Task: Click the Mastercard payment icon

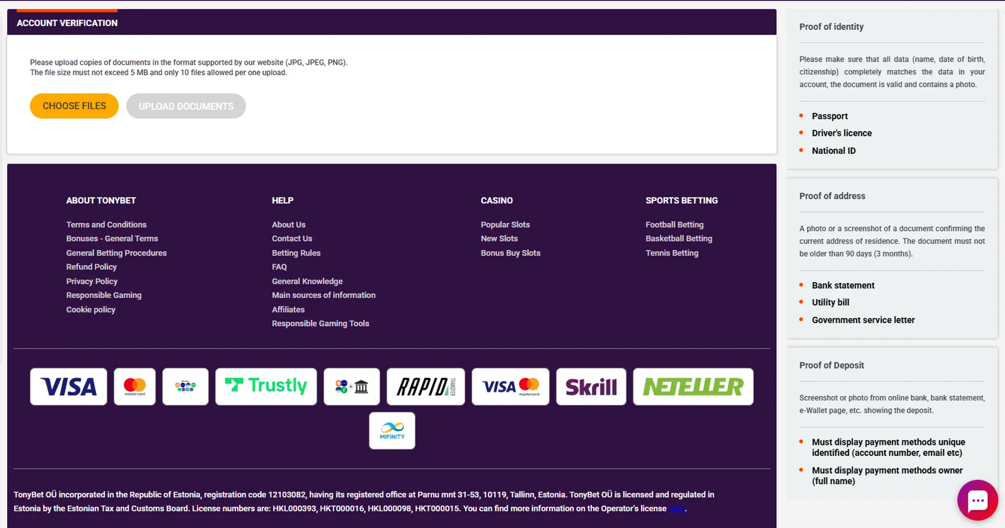Action: pyautogui.click(x=135, y=387)
